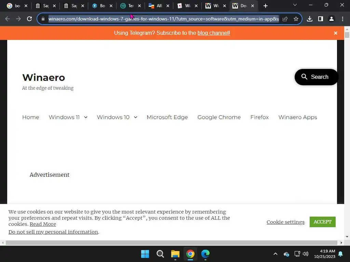Open Cookie settings link
Viewport: 350px width, 262px height.
point(285,222)
